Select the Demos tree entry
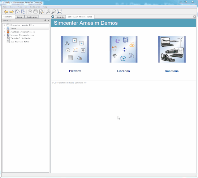The height and width of the screenshot is (178, 198). pyautogui.click(x=13, y=28)
